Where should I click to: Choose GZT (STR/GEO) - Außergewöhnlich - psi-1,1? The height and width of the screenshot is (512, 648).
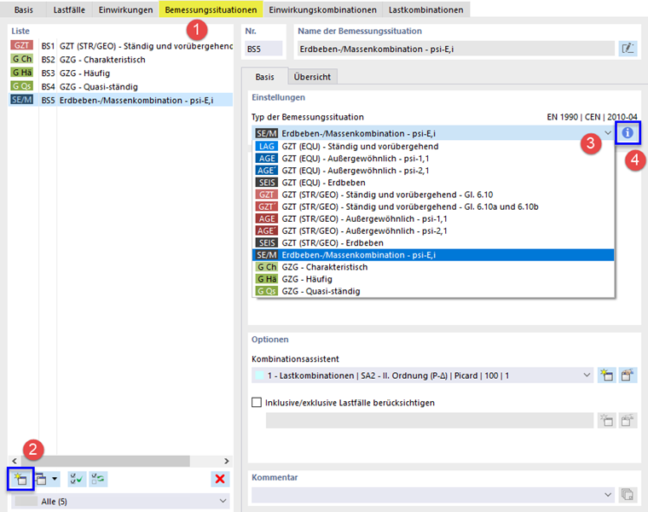click(433, 218)
